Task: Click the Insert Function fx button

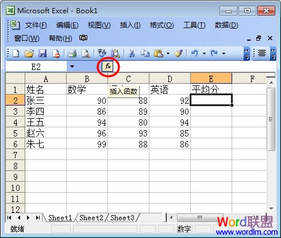Action: [108, 67]
